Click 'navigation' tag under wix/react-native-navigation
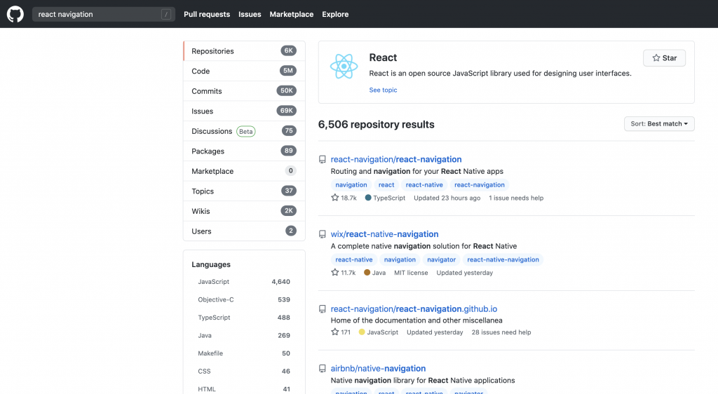 point(400,259)
